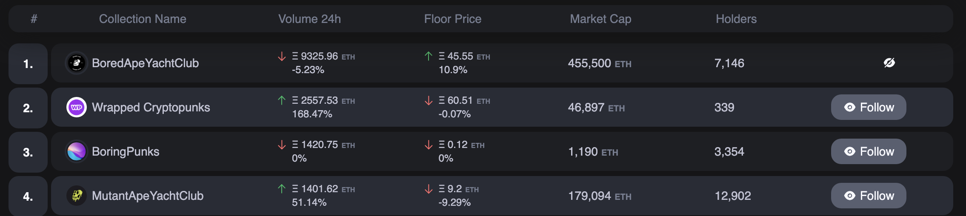Open the BoredApeYachtClub collection name link
Viewport: 966px width, 216px height.
click(145, 63)
